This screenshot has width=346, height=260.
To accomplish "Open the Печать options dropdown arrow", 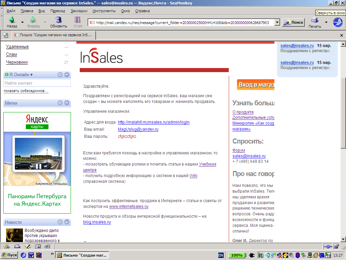I will tap(326, 22).
